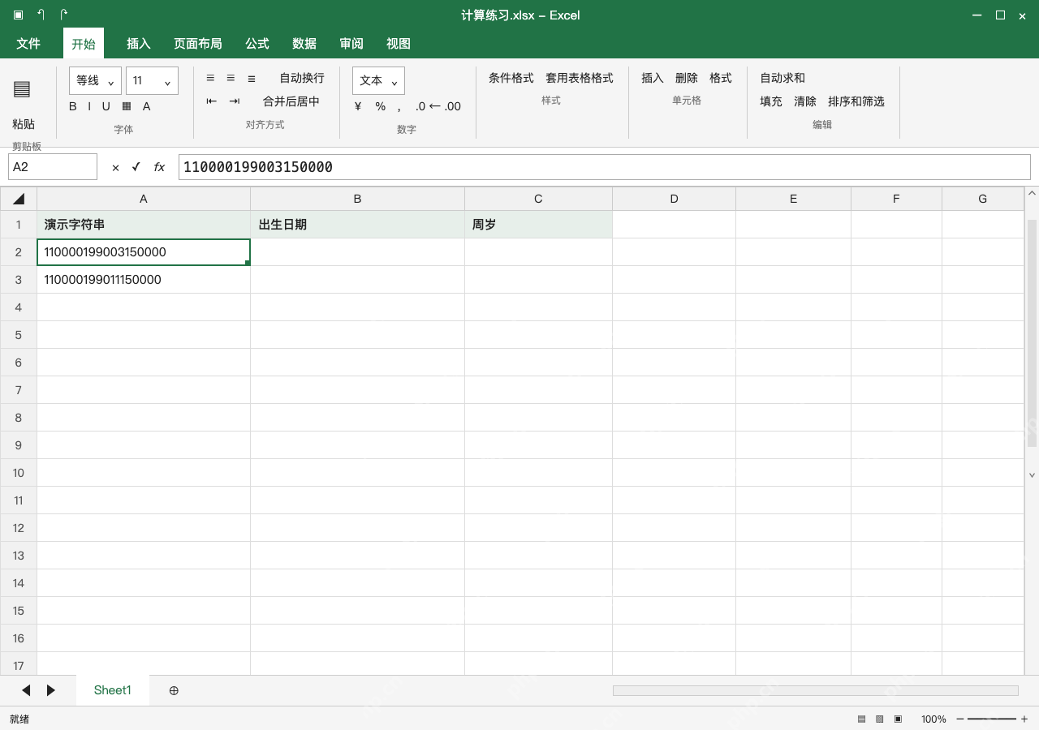
Task: Click the AutoSum (自动求和) button
Action: [782, 78]
